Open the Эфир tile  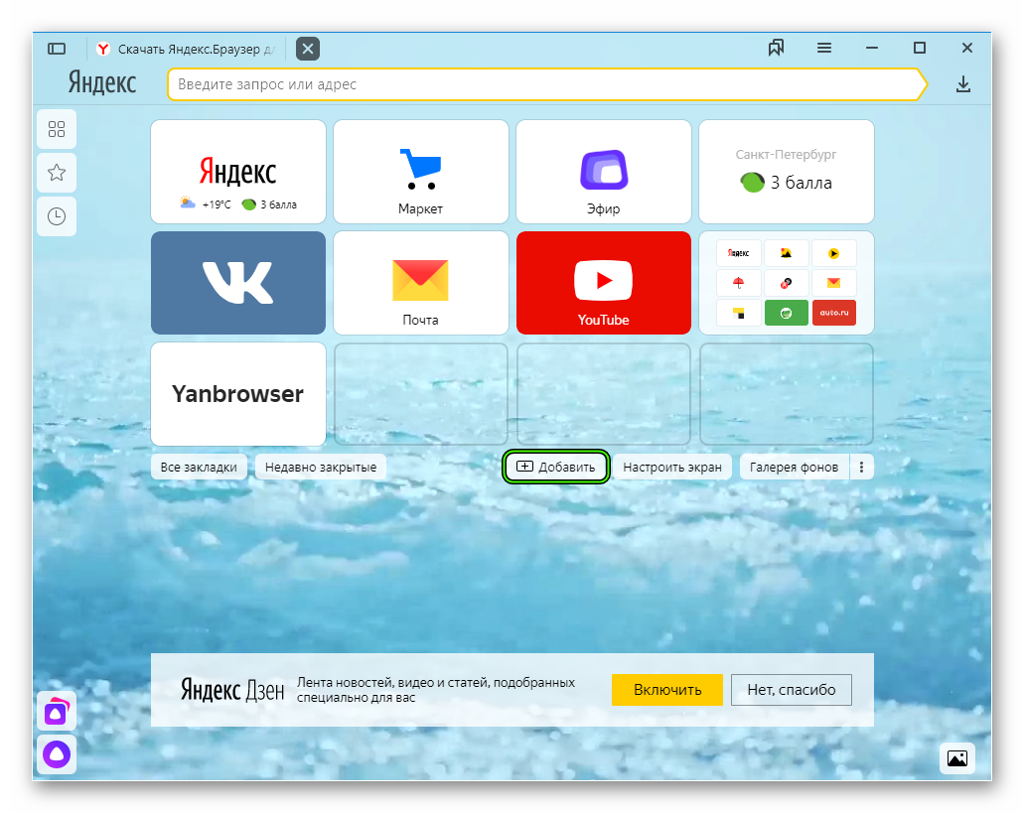[x=604, y=173]
